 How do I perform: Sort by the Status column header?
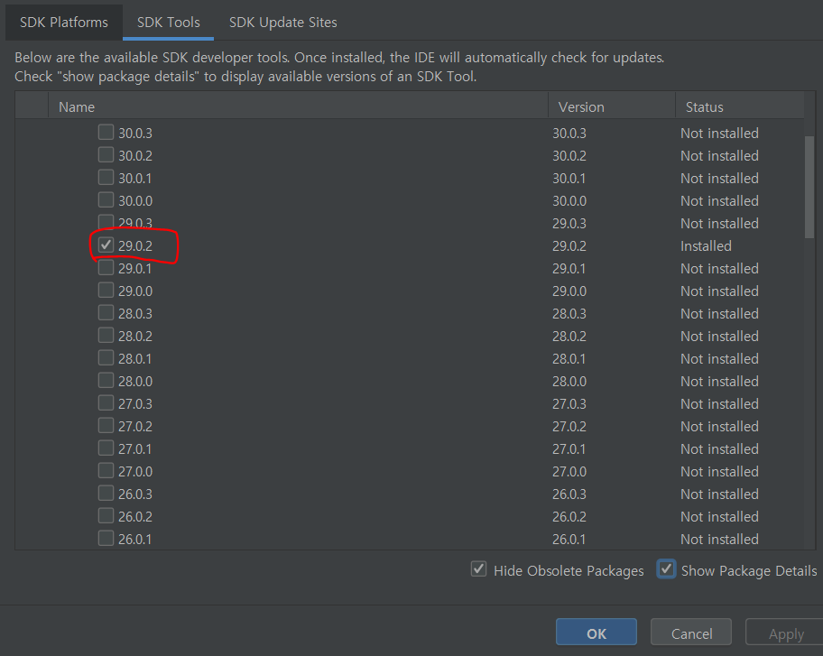[739, 107]
